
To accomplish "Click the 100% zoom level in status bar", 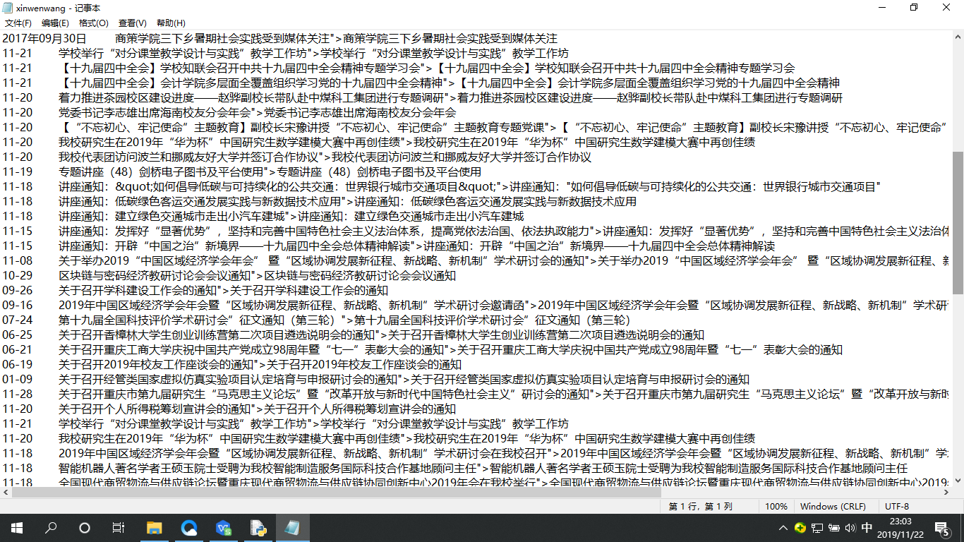I will (x=776, y=506).
